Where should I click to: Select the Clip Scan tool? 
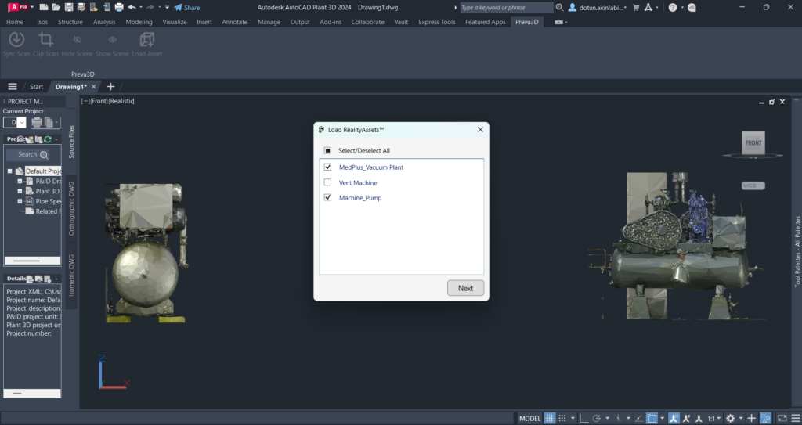point(45,40)
